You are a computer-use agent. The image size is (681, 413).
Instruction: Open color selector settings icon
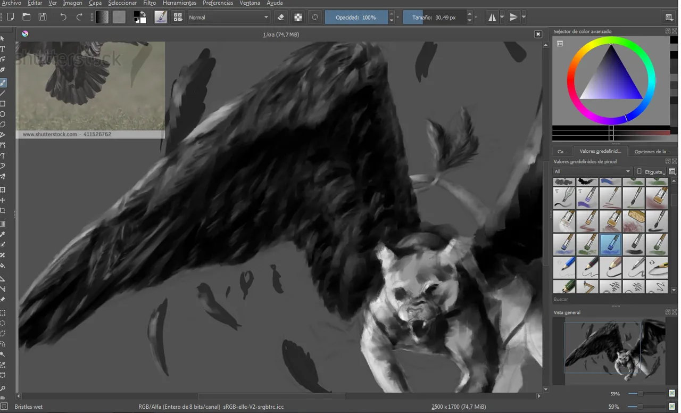[560, 44]
